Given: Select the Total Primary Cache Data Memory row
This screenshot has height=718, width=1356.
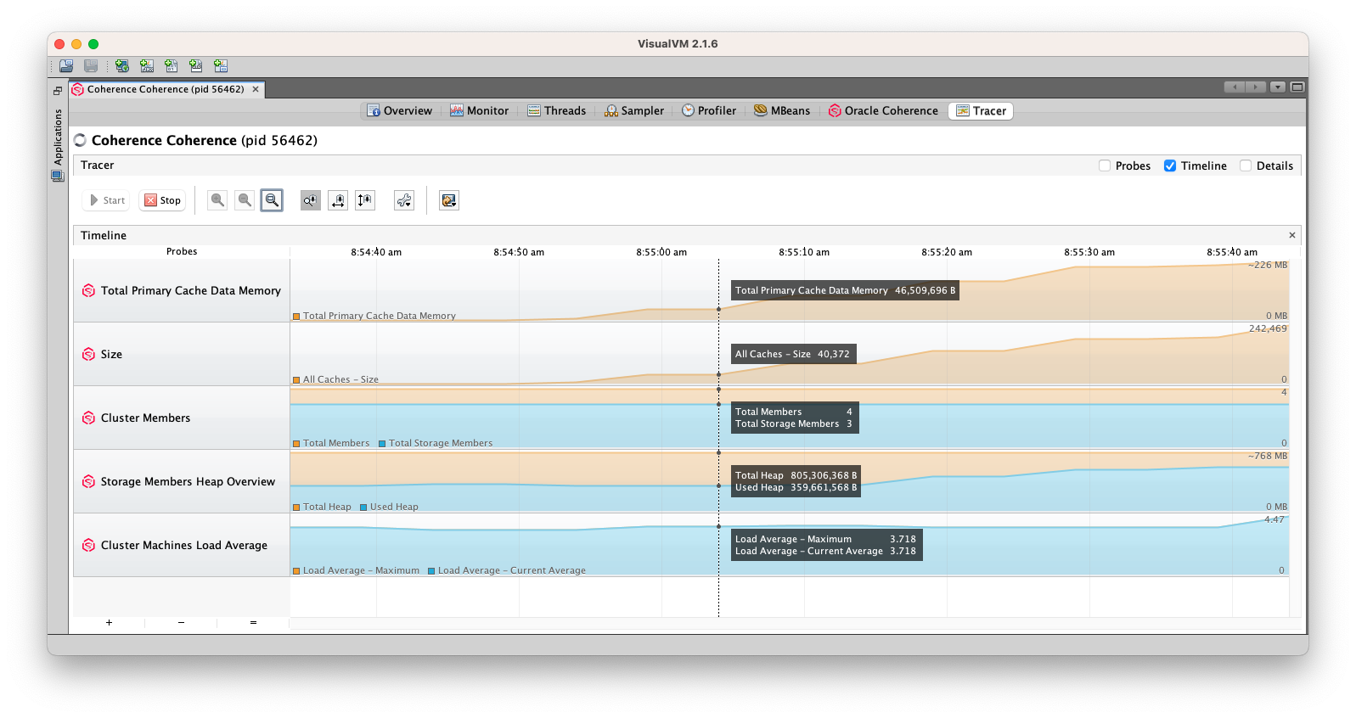Looking at the screenshot, I should pos(182,290).
